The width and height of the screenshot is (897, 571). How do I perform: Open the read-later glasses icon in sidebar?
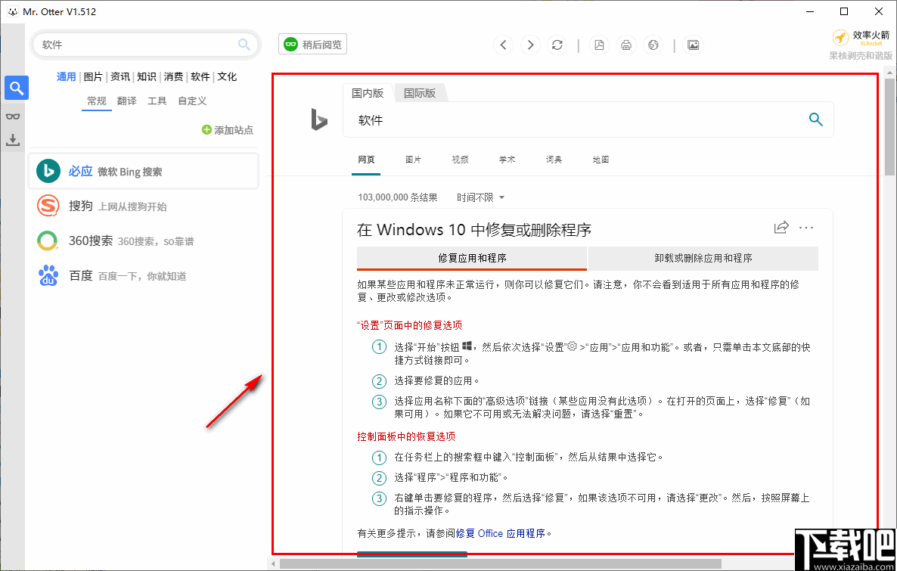(x=13, y=116)
